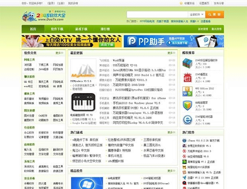Click the orange 搜索 button
This screenshot has width=247, height=189.
[x=214, y=14]
